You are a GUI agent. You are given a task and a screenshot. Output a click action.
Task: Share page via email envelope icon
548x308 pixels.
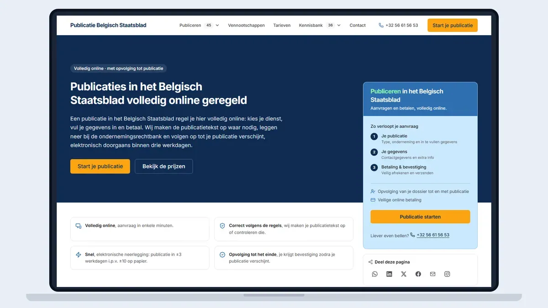point(432,274)
